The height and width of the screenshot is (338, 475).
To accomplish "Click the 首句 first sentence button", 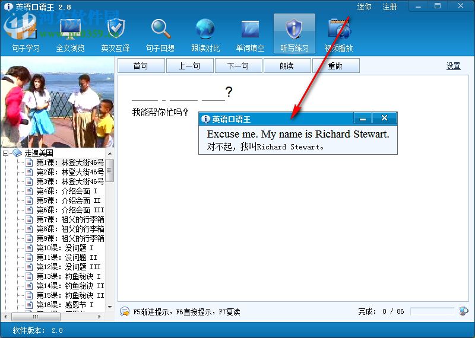I will (141, 66).
